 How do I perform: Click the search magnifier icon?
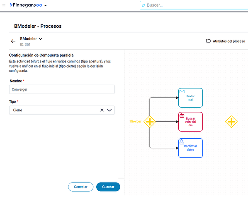pyautogui.click(x=143, y=5)
